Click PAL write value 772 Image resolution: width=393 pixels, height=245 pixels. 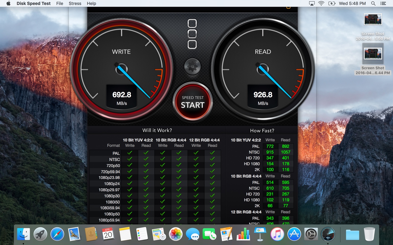pos(270,146)
